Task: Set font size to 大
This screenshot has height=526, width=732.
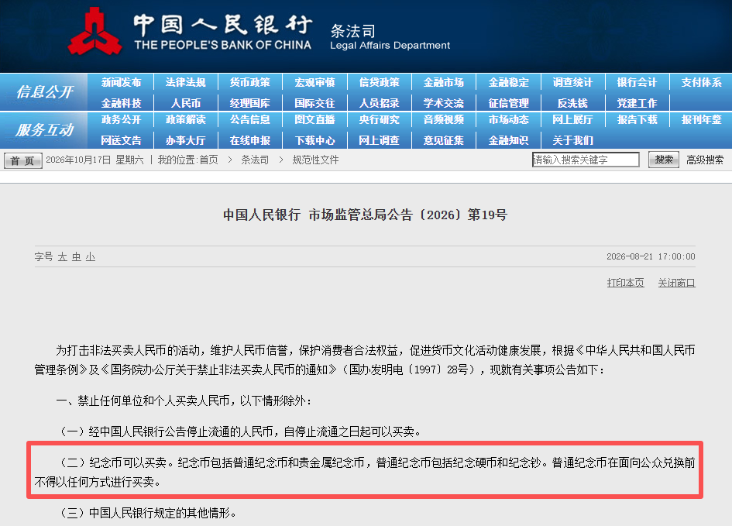Action: tap(63, 256)
